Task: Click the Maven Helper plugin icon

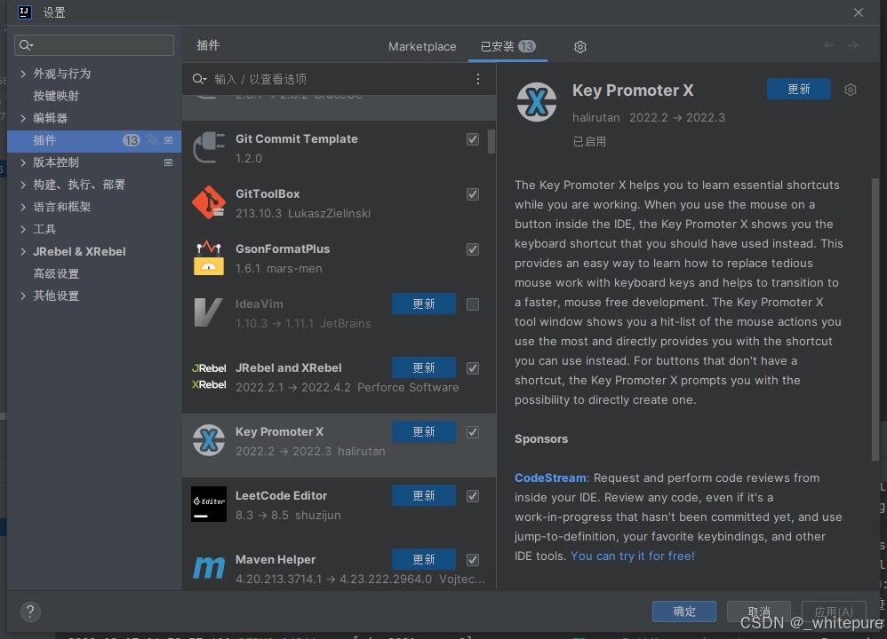Action: (x=209, y=567)
